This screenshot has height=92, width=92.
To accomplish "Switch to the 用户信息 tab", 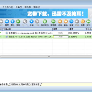I will point(25,84).
